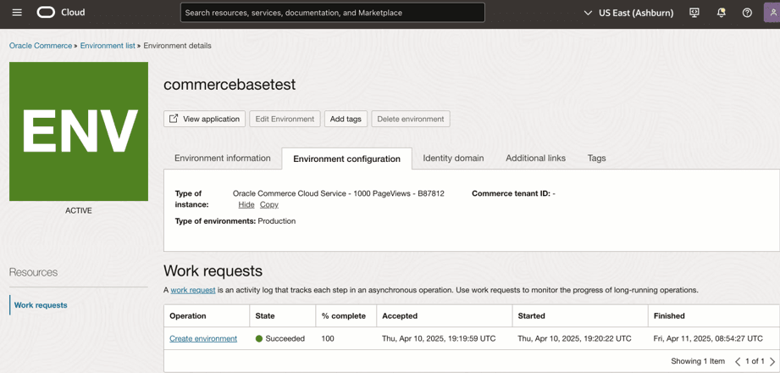This screenshot has width=780, height=373.
Task: Click the View application button
Action: (x=204, y=119)
